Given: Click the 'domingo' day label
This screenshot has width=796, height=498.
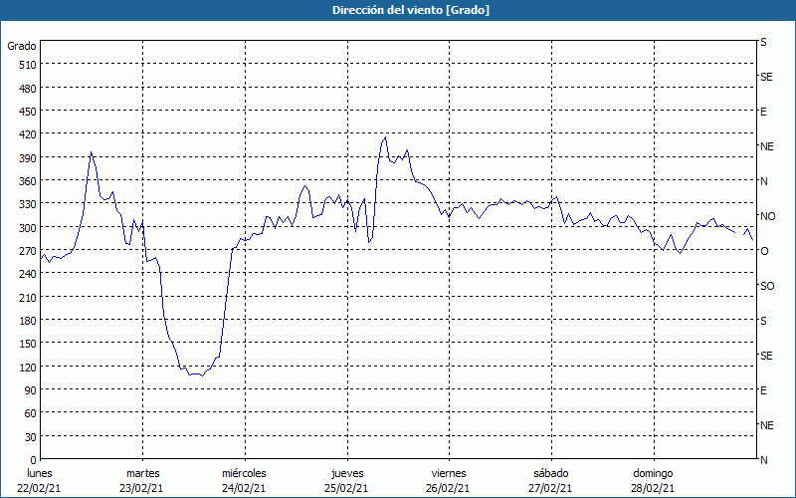Looking at the screenshot, I should pos(653,474).
